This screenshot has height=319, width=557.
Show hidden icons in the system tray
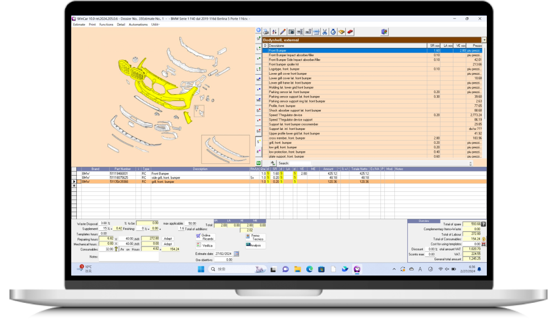(395, 269)
